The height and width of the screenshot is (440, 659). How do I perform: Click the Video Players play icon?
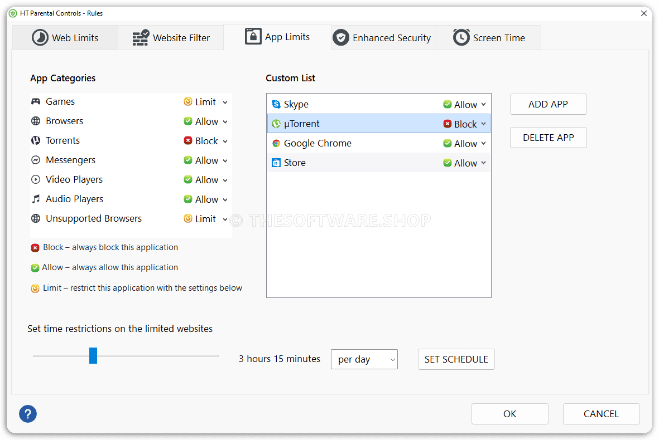pyautogui.click(x=36, y=179)
